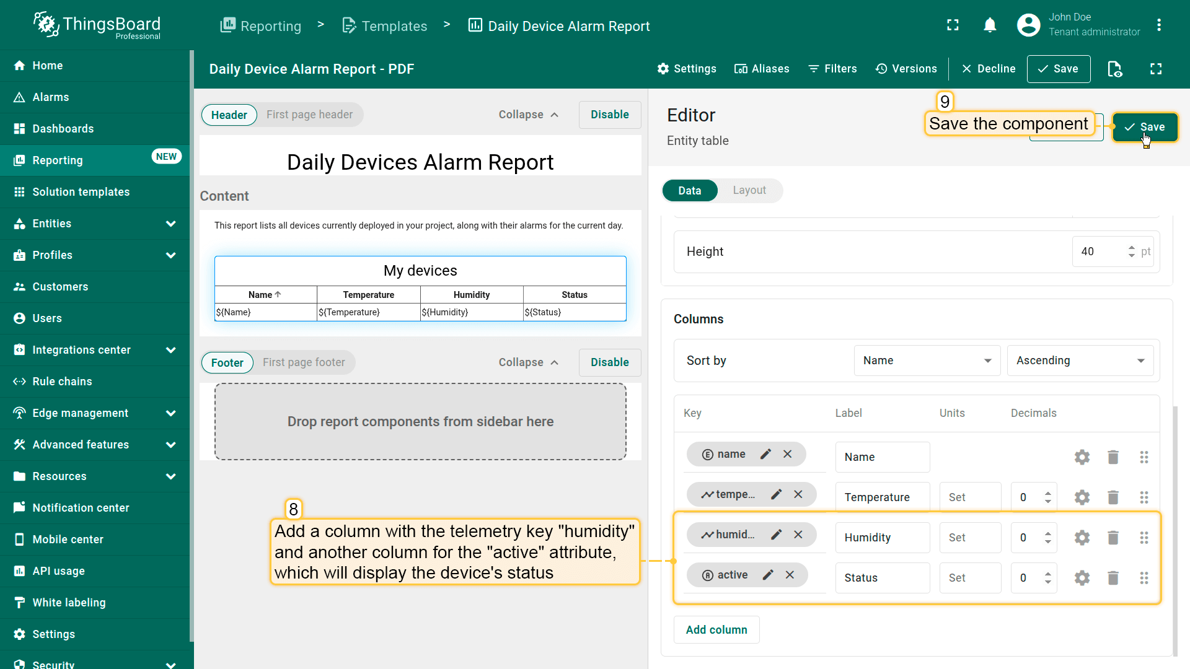Screen dimensions: 1190x669
Task: Select the Data toggle tab
Action: coord(689,191)
